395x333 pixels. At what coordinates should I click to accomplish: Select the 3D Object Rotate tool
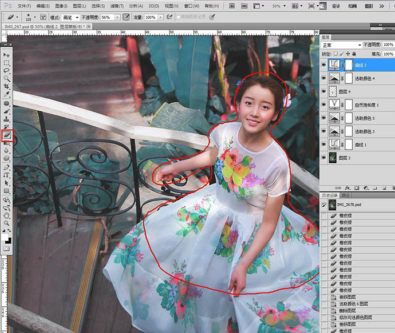point(6,200)
